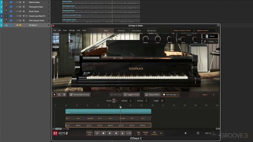Click the Width knob
The image size is (253, 142).
pos(170,39)
